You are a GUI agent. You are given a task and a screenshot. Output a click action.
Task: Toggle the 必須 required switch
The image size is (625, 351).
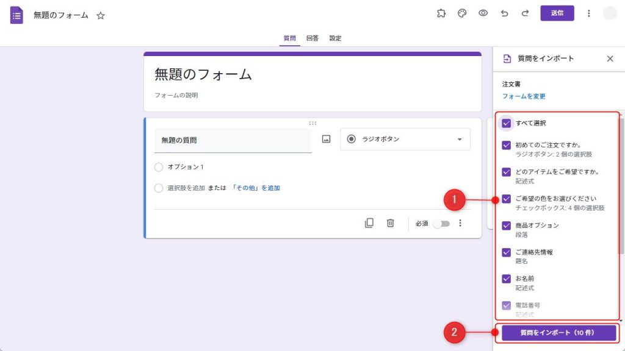pyautogui.click(x=442, y=224)
